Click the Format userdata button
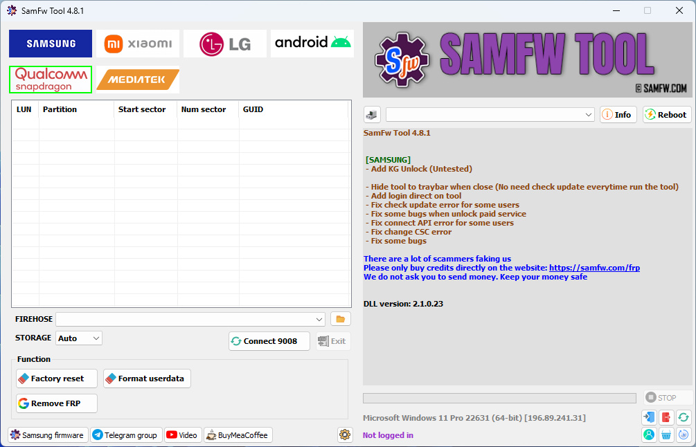The width and height of the screenshot is (696, 447). coord(147,378)
